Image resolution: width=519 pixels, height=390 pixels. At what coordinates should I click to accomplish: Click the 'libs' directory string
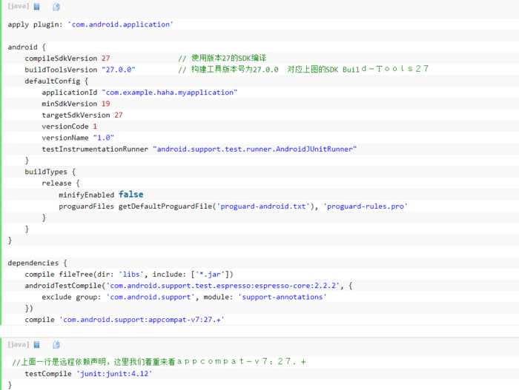click(x=131, y=275)
